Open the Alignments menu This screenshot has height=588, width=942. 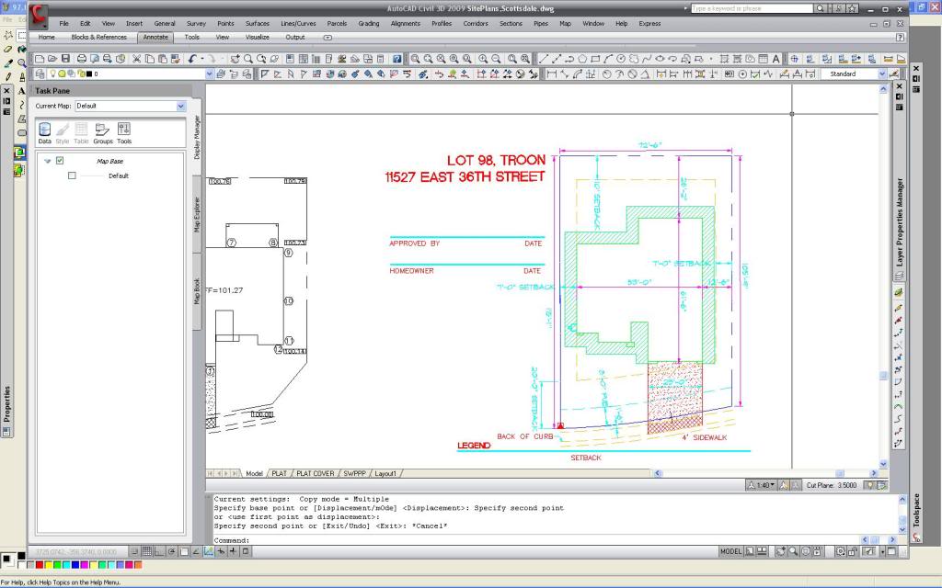tap(406, 23)
